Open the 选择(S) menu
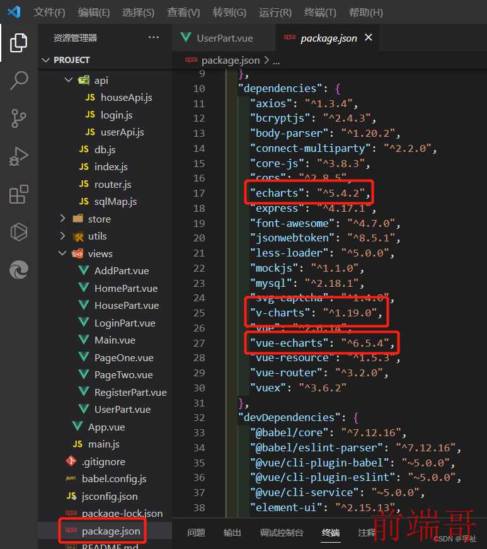The height and width of the screenshot is (549, 487). tap(138, 12)
